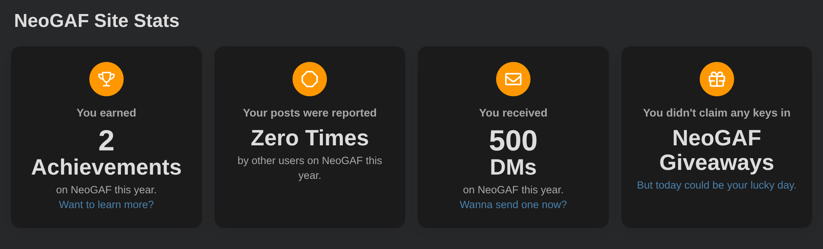
Task: Click the orange gift giveaways icon
Action: (717, 79)
